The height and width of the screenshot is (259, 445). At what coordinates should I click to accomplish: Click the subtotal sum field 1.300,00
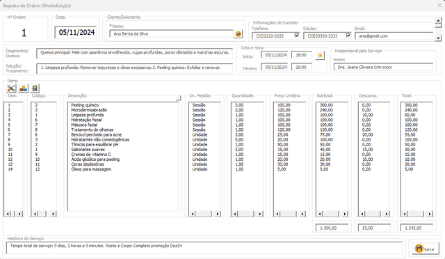[x=332, y=228]
